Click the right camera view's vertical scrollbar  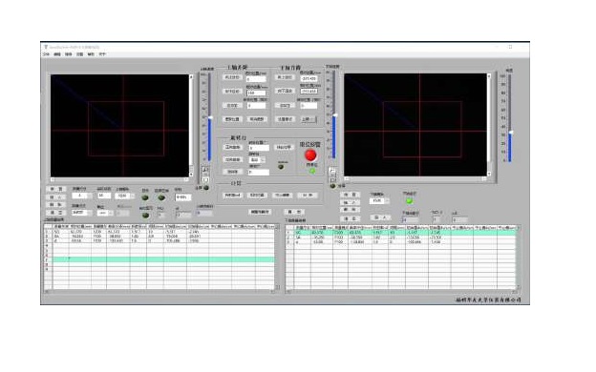489,125
